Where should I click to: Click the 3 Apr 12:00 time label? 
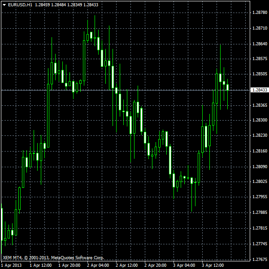213,265
